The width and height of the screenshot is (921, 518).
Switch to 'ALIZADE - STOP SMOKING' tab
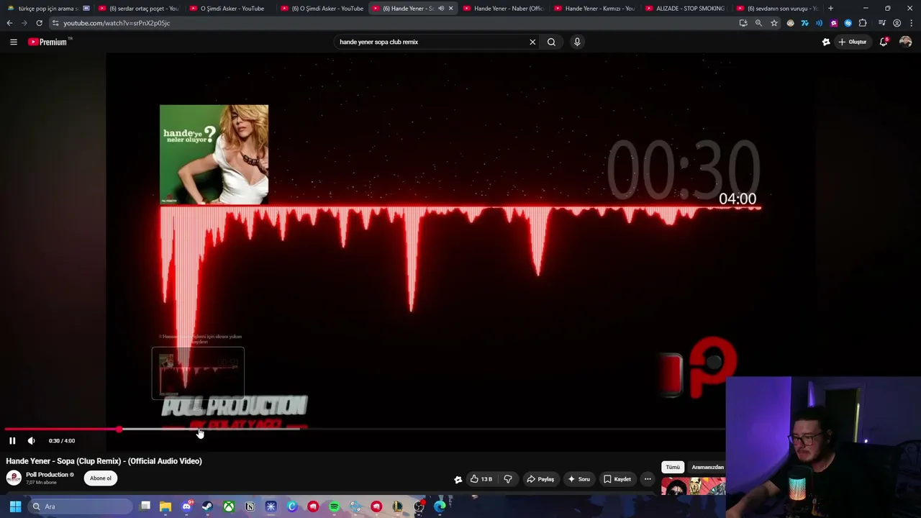click(686, 9)
